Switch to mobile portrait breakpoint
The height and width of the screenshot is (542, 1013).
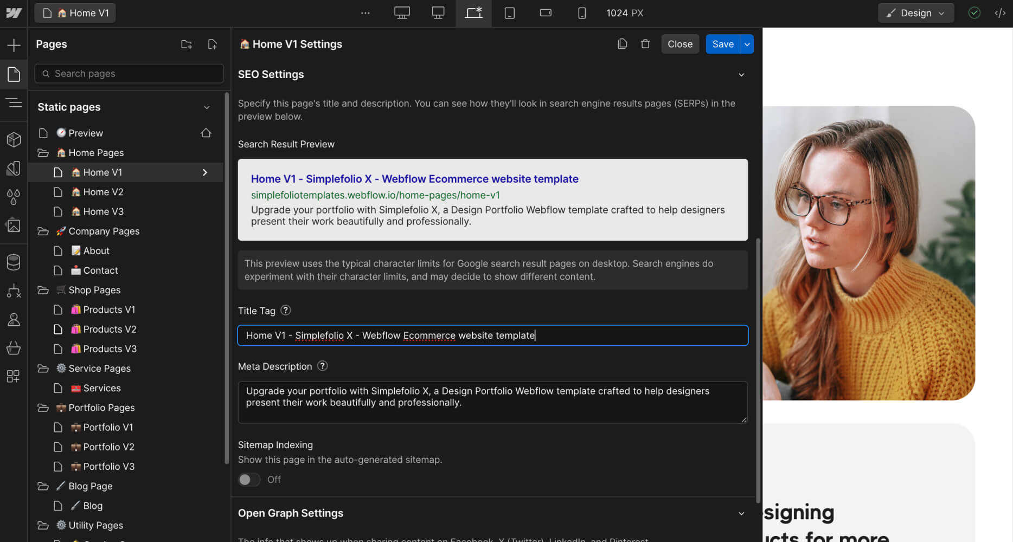pyautogui.click(x=582, y=13)
